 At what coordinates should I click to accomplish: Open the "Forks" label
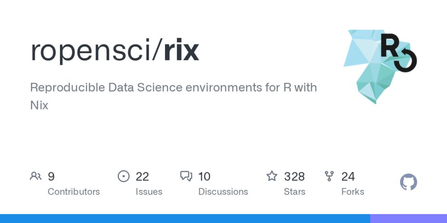[353, 192]
